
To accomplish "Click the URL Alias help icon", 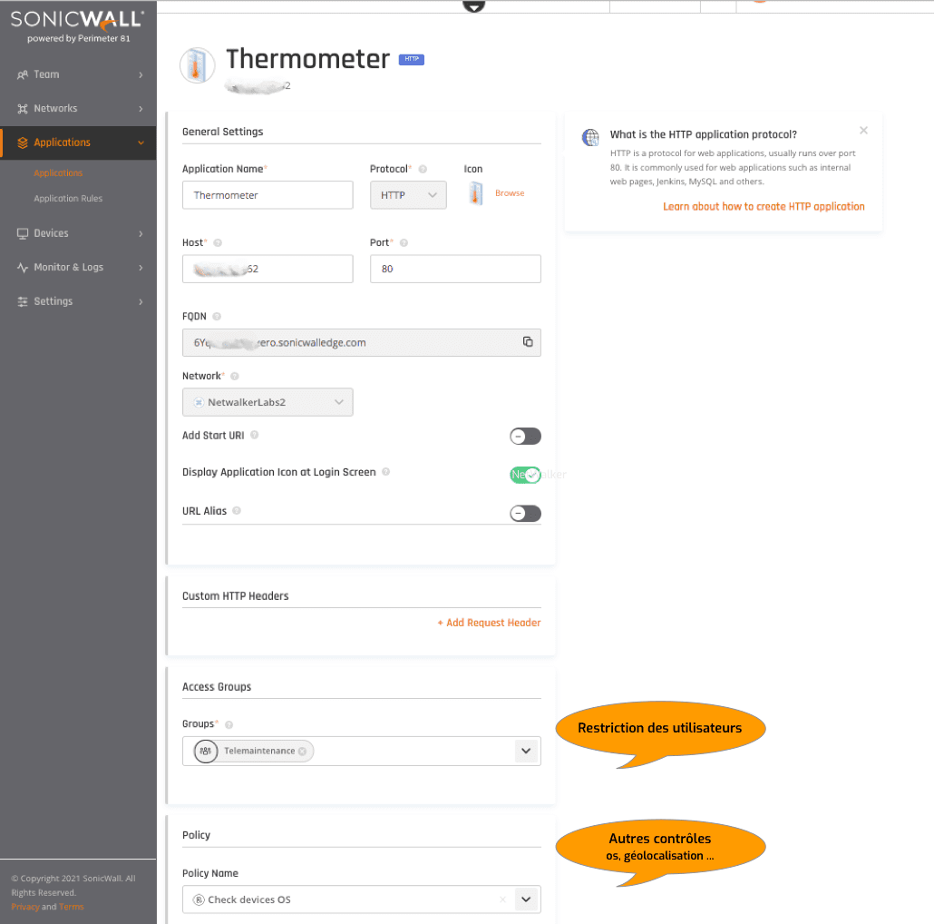I will tap(237, 511).
